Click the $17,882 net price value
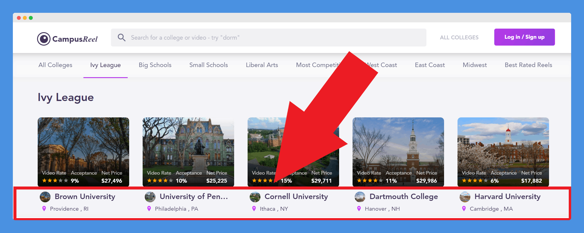Viewport: 584px width, 233px height. click(532, 181)
